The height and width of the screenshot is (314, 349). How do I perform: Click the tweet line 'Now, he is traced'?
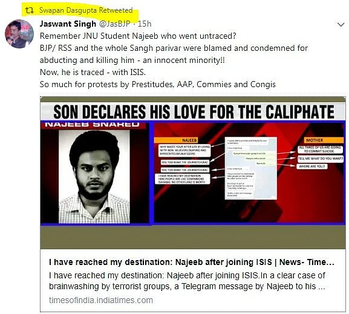pyautogui.click(x=93, y=73)
